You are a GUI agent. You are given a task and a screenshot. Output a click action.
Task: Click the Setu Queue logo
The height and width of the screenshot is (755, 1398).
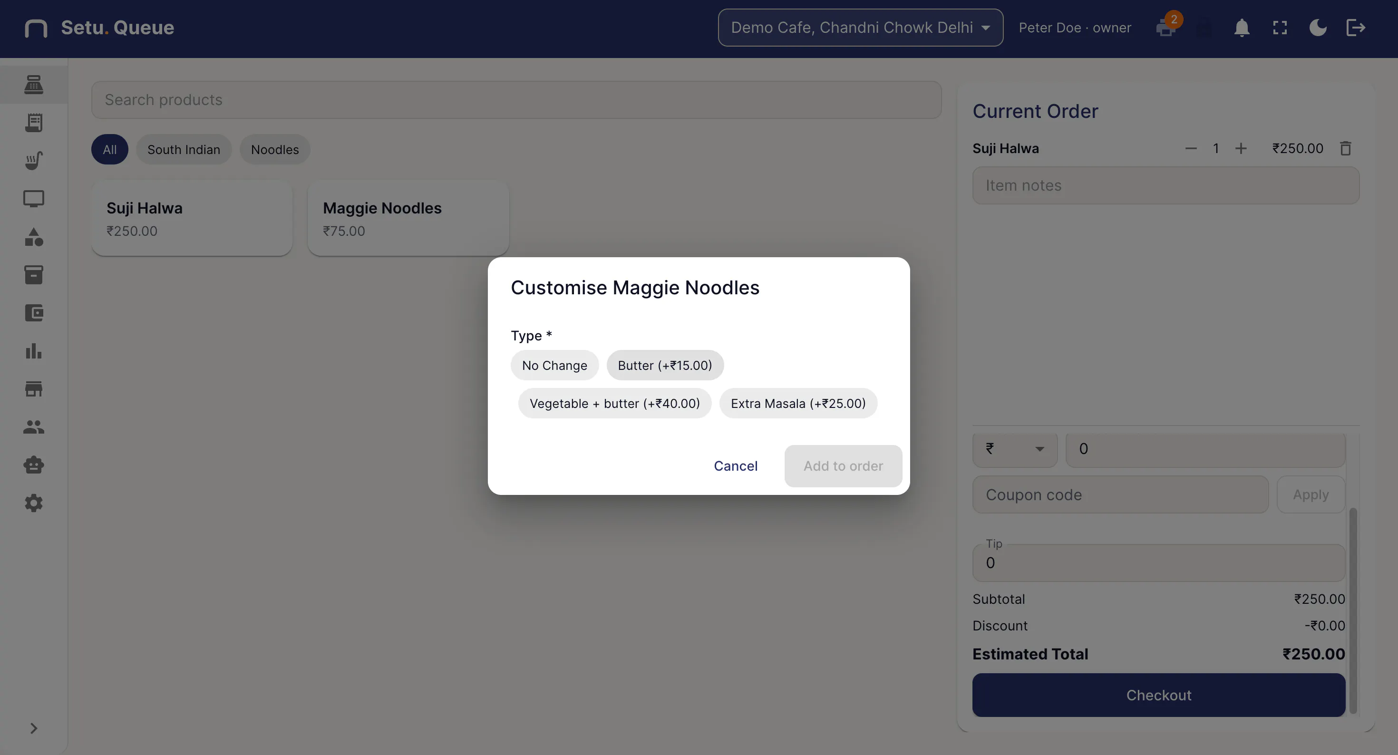point(99,28)
